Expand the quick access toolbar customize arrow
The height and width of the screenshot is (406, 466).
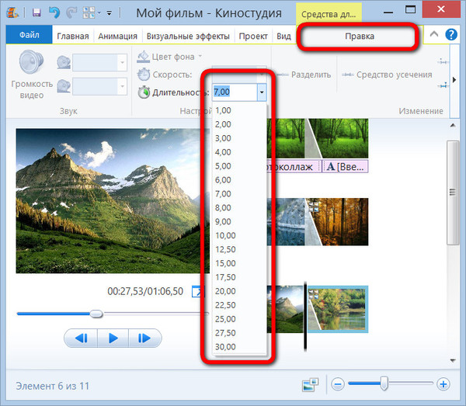[x=109, y=14]
